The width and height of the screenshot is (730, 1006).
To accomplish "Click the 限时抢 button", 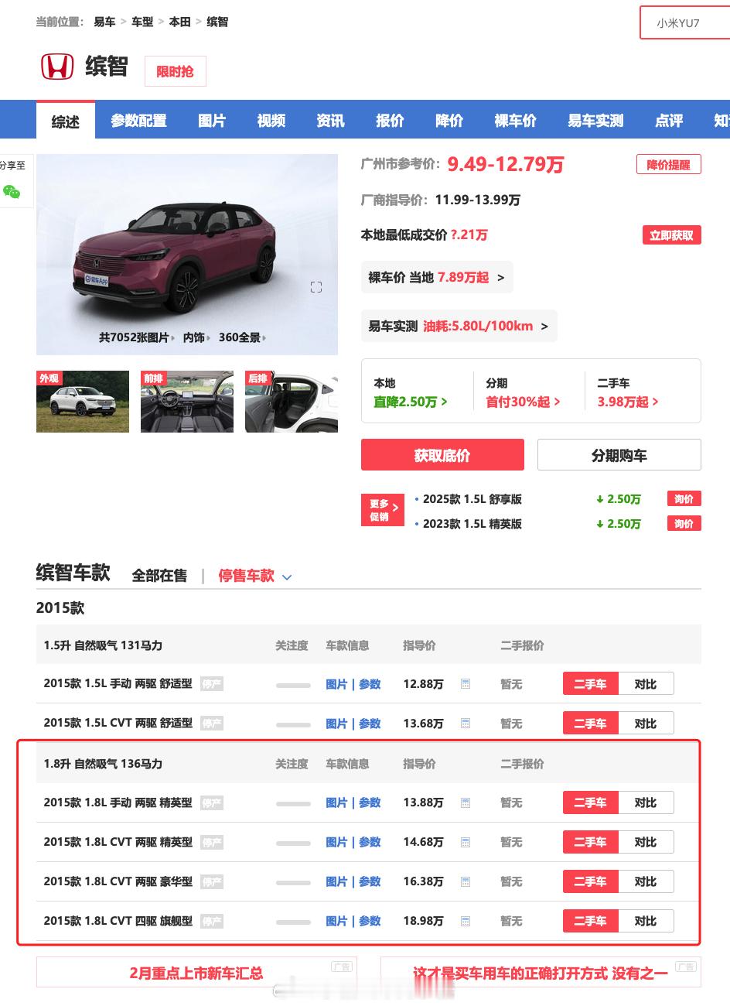I will (176, 71).
